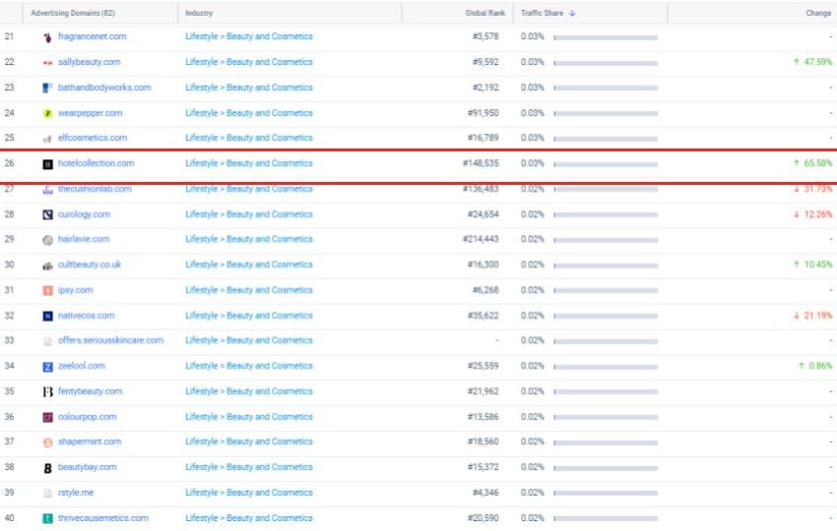Click global rank #148,535
The image size is (837, 531).
coord(481,163)
